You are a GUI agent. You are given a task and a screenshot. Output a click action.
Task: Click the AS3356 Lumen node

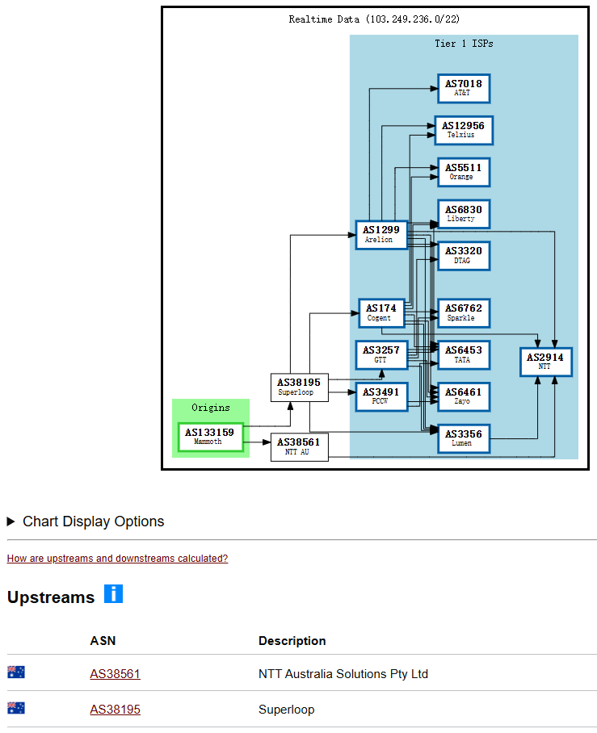tap(464, 438)
